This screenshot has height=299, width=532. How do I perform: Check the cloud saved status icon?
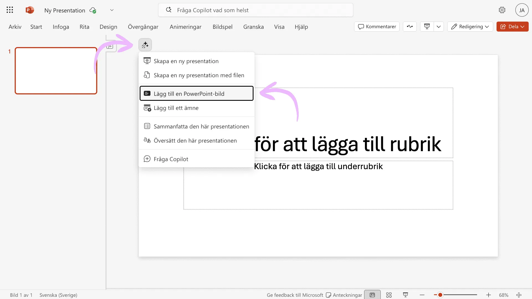coord(93,10)
